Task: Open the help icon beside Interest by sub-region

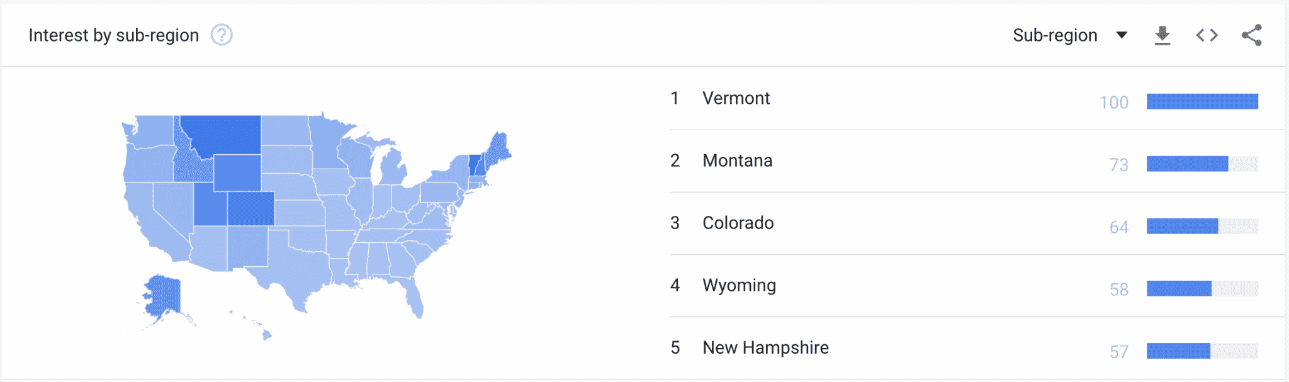Action: 222,35
